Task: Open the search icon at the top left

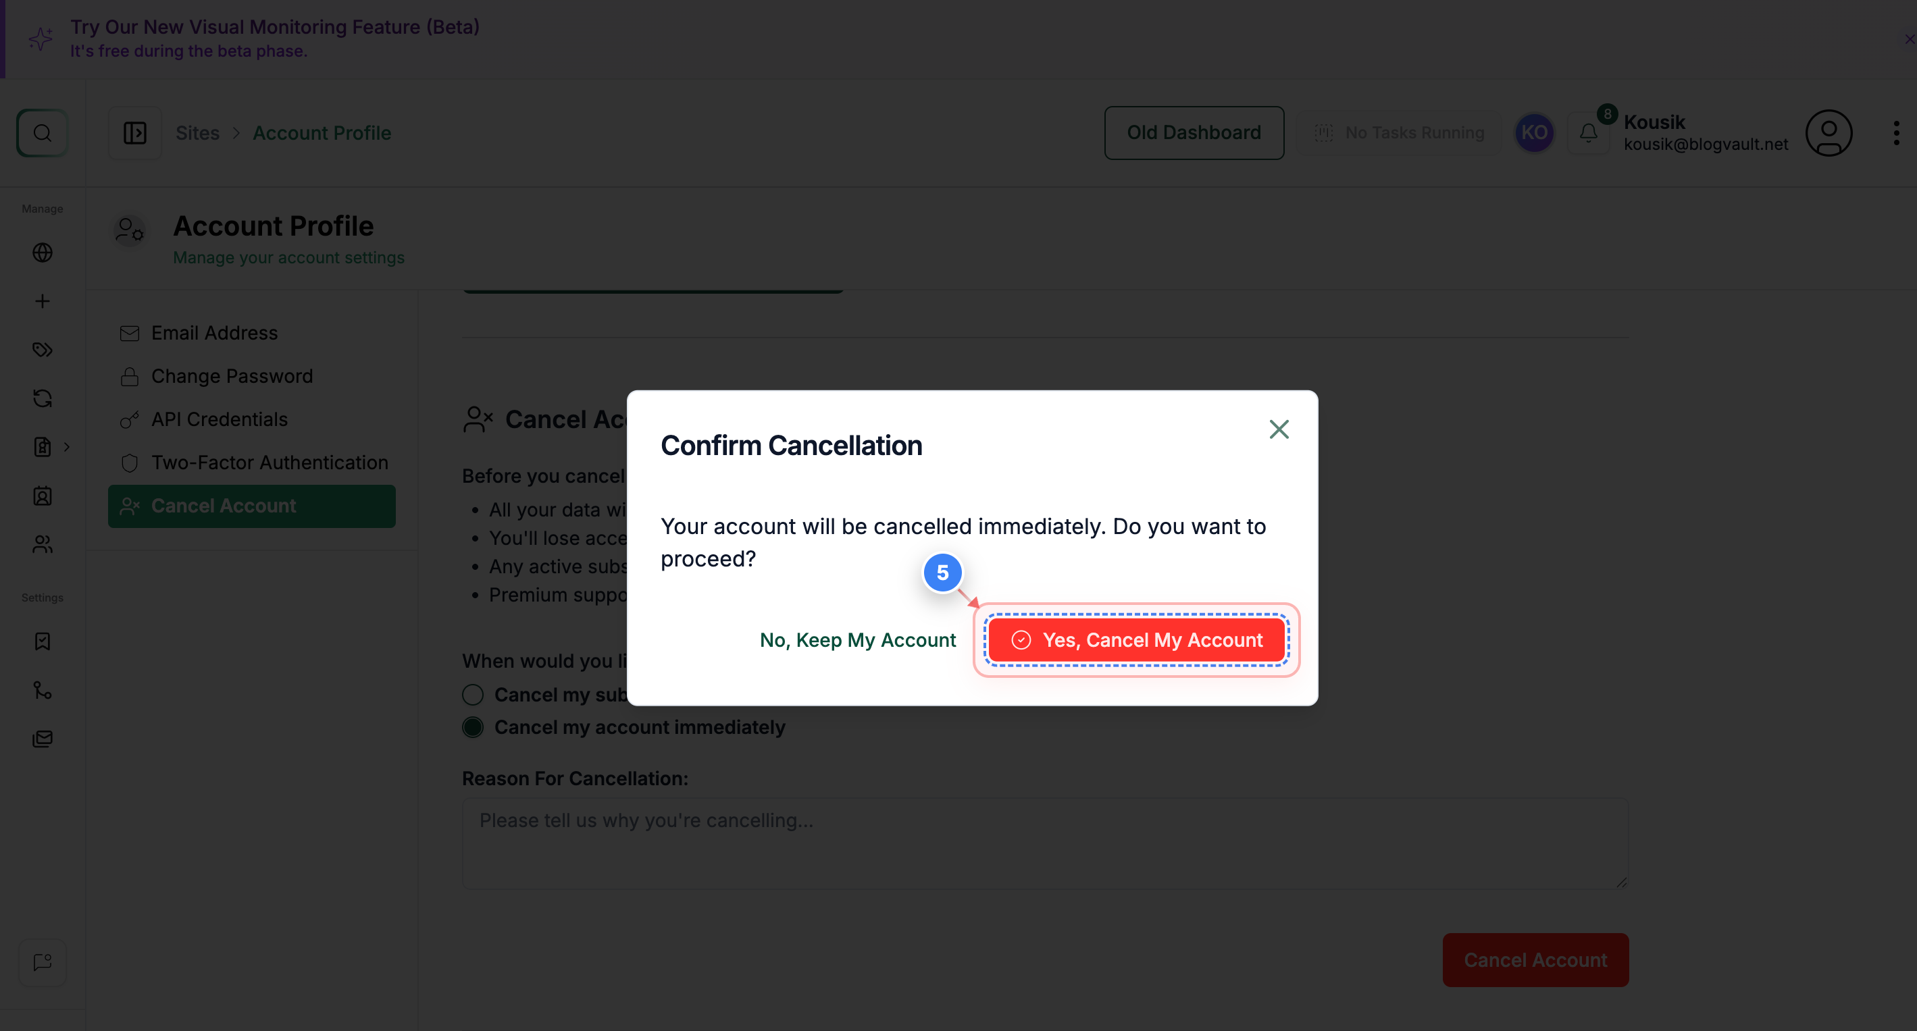Action: 42,132
